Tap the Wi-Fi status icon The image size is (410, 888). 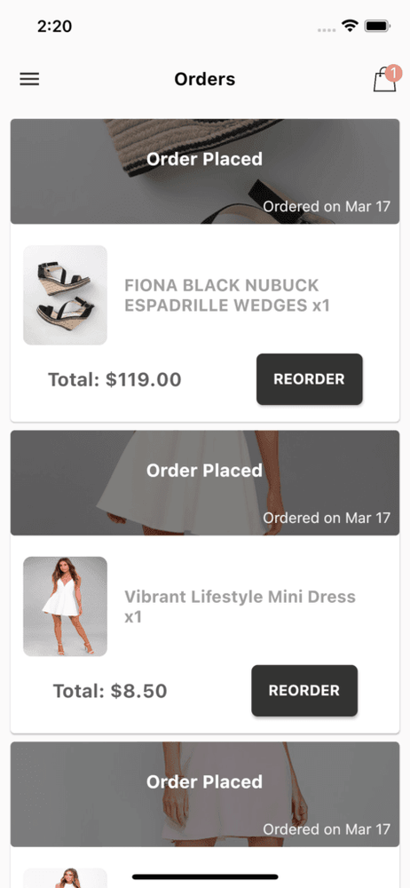coord(350,26)
